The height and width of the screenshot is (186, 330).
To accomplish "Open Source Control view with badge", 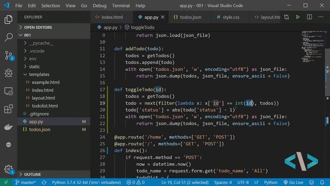I will [9, 55].
